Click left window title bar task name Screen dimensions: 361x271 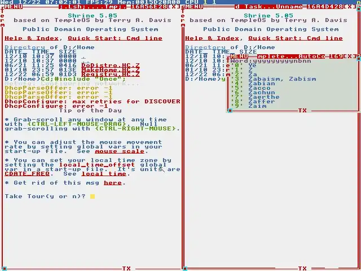tap(93, 6)
